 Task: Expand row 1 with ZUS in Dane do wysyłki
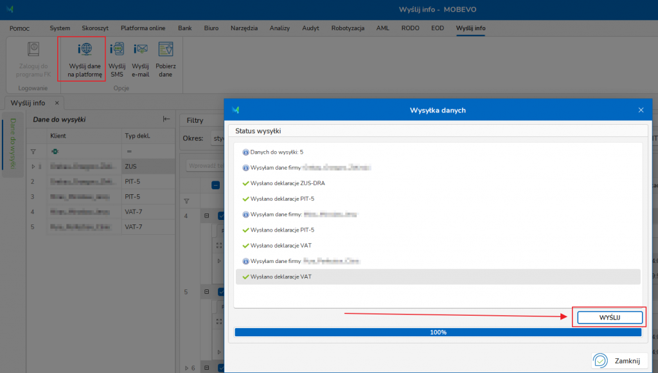(x=33, y=167)
